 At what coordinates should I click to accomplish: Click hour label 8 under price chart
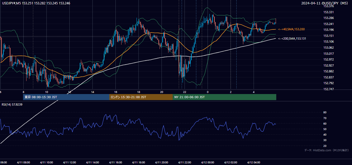(23, 92)
